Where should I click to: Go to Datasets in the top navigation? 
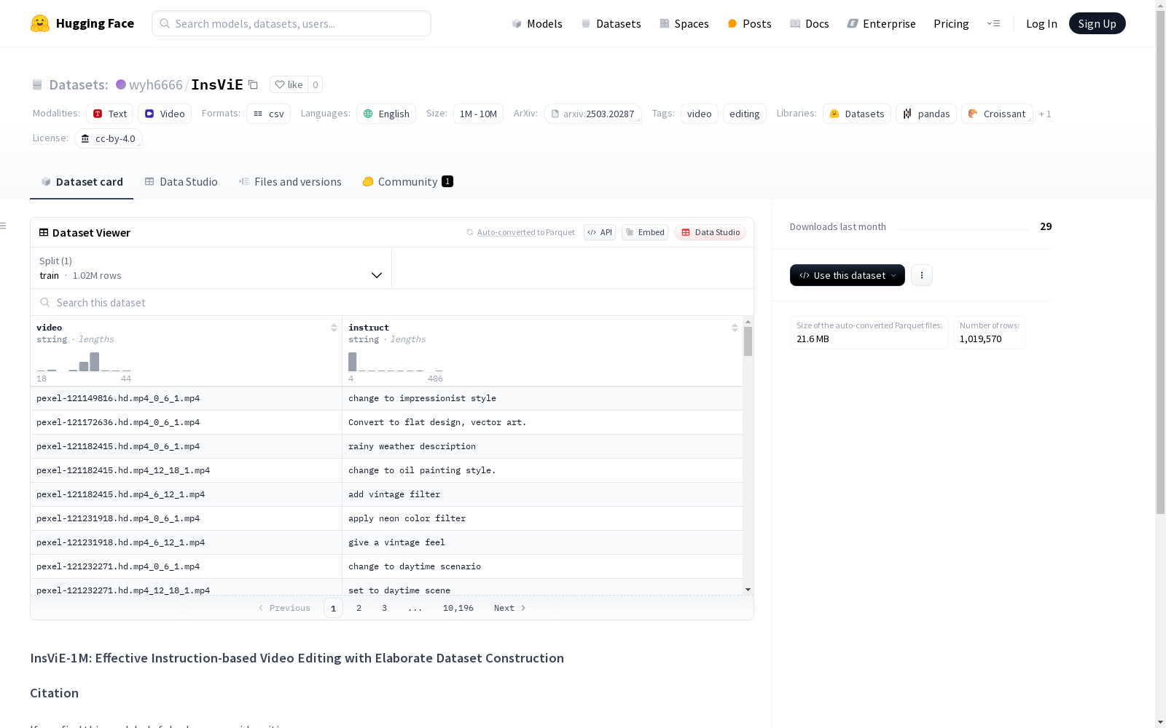611,23
